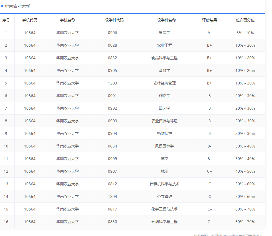272x236 pixels.
Task: Click the B result in 作物学 row
Action: [210, 96]
